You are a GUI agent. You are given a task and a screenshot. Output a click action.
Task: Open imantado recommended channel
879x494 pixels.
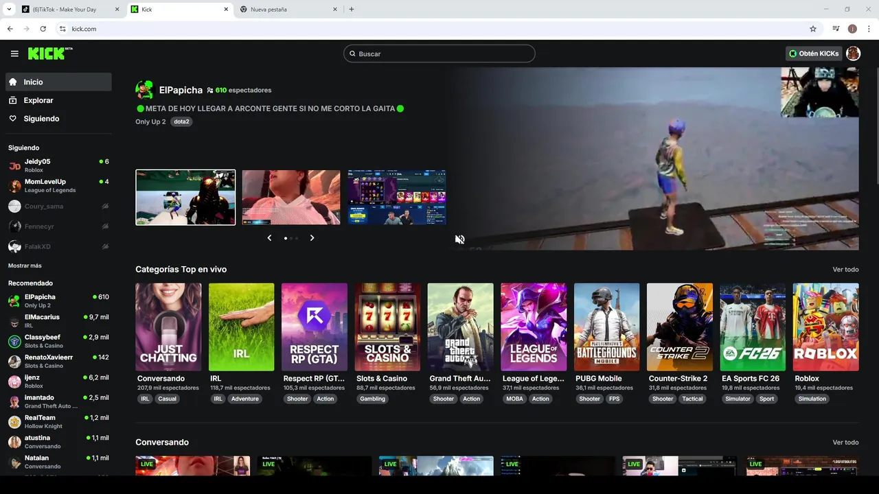(58, 401)
